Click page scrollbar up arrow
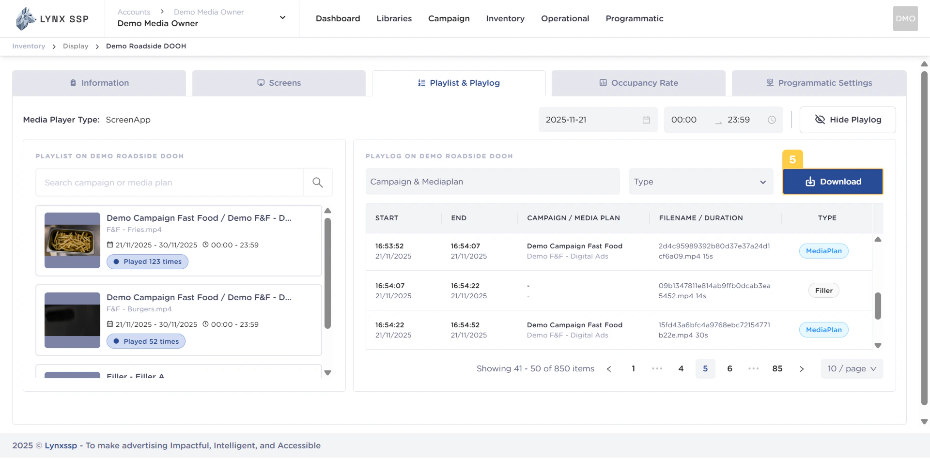The image size is (930, 459). [x=924, y=64]
